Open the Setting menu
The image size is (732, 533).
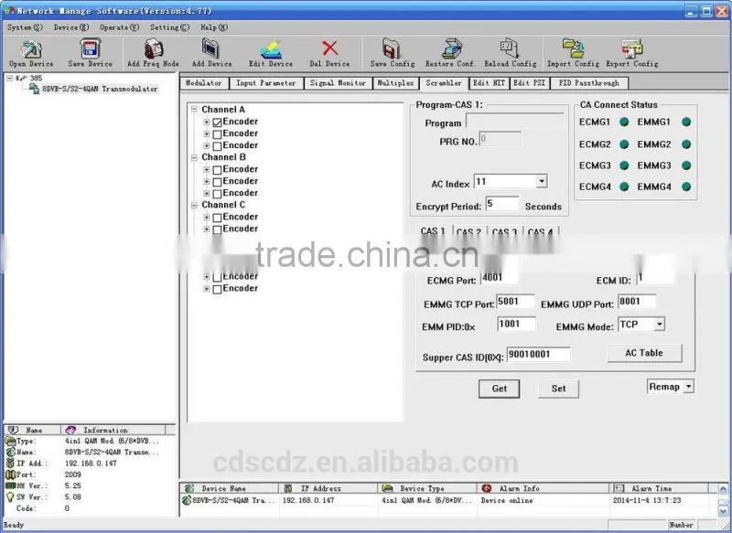(169, 27)
